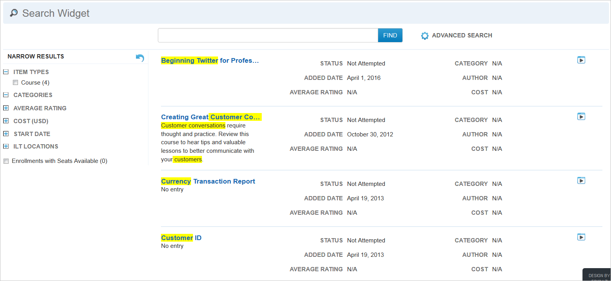Check the Course (4) item type checkbox

pyautogui.click(x=16, y=83)
